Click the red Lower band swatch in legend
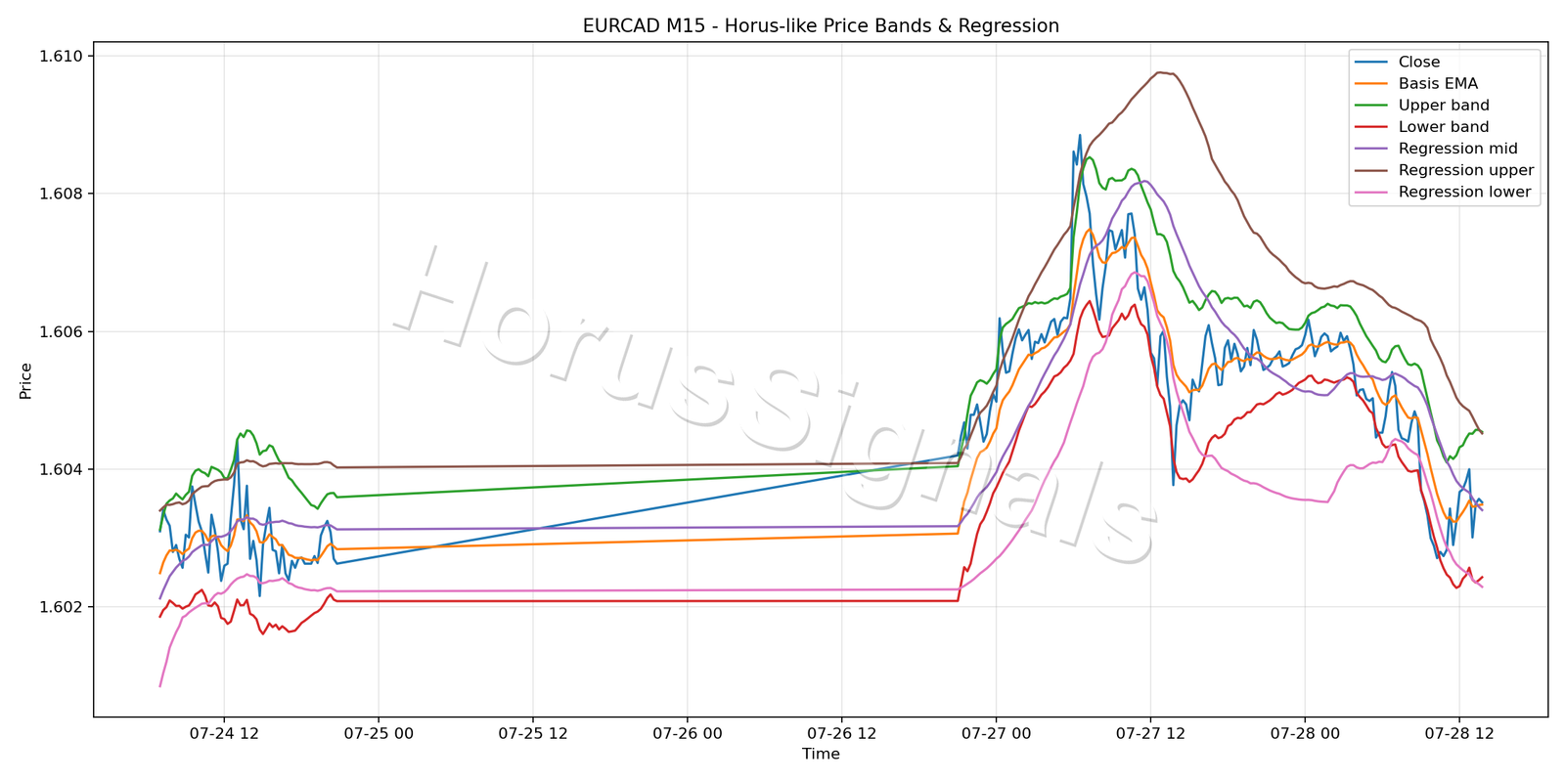The image size is (1565, 782). tap(1370, 127)
